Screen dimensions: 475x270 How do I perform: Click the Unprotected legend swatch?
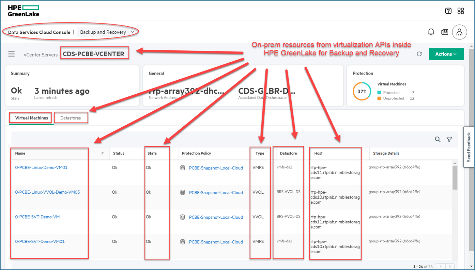click(x=379, y=98)
